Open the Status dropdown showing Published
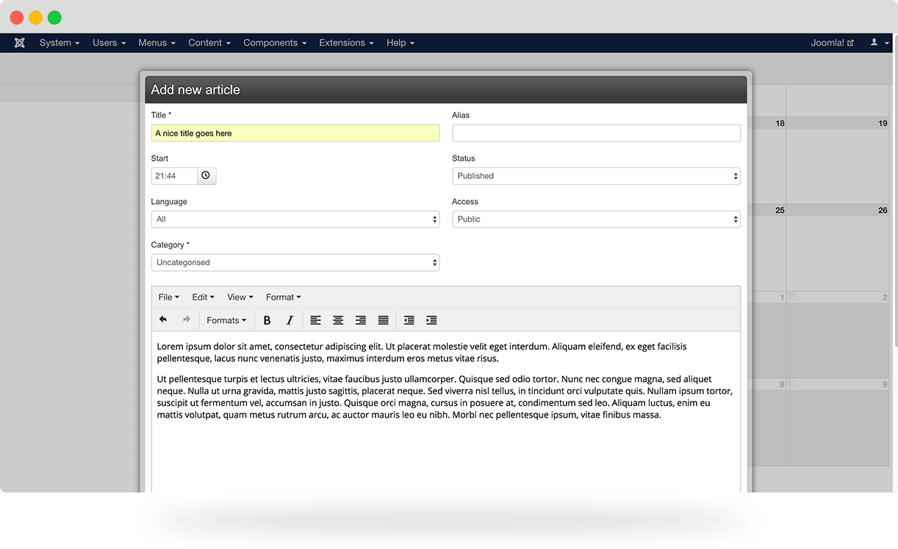The width and height of the screenshot is (898, 549). pyautogui.click(x=596, y=176)
